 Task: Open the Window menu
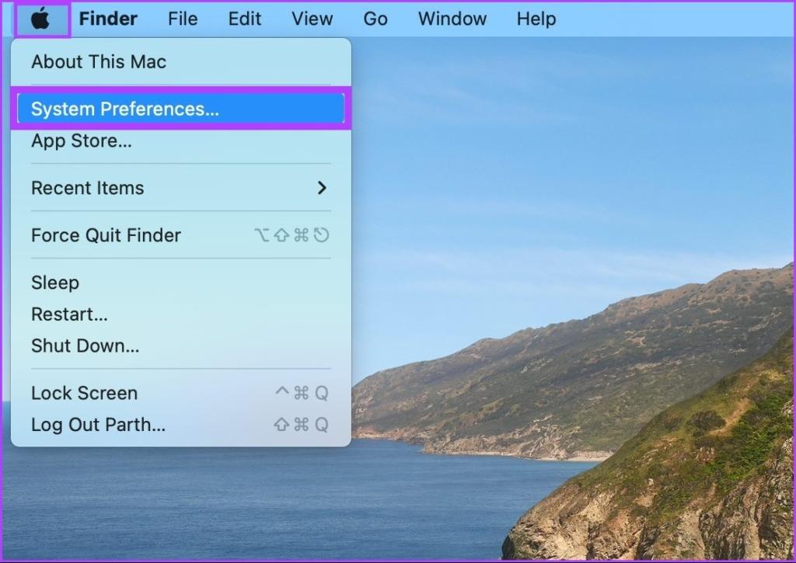coord(452,19)
